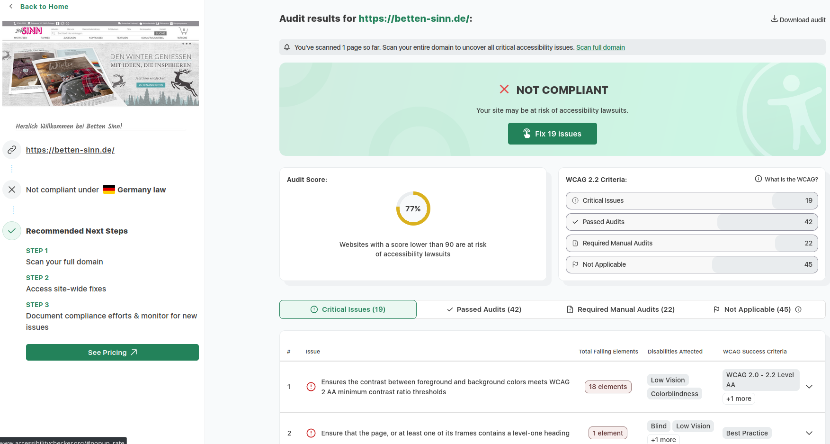Expand the level-one heading issue row

[x=809, y=433]
